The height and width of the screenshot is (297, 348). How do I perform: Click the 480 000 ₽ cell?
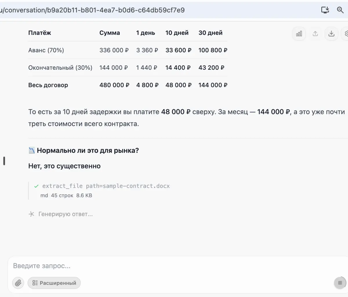pyautogui.click(x=114, y=85)
